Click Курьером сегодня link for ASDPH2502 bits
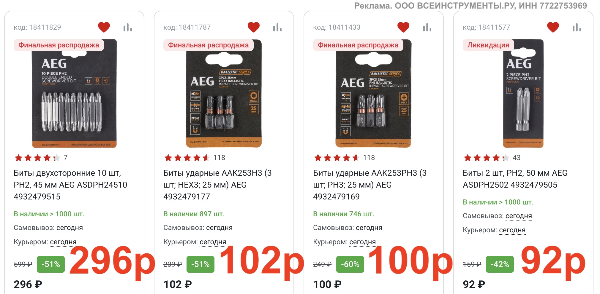Viewport: 600px width, 294px height. (x=512, y=230)
